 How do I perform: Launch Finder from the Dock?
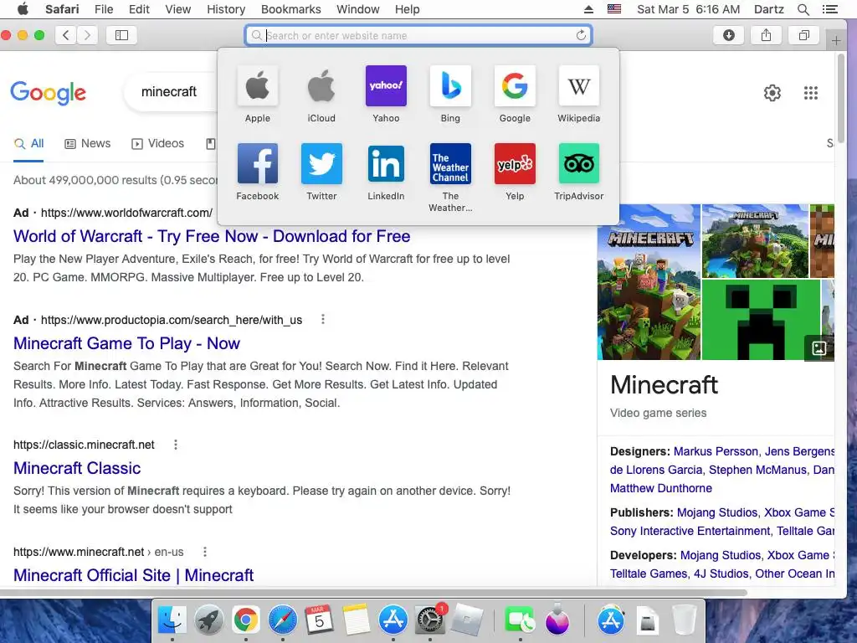point(172,620)
